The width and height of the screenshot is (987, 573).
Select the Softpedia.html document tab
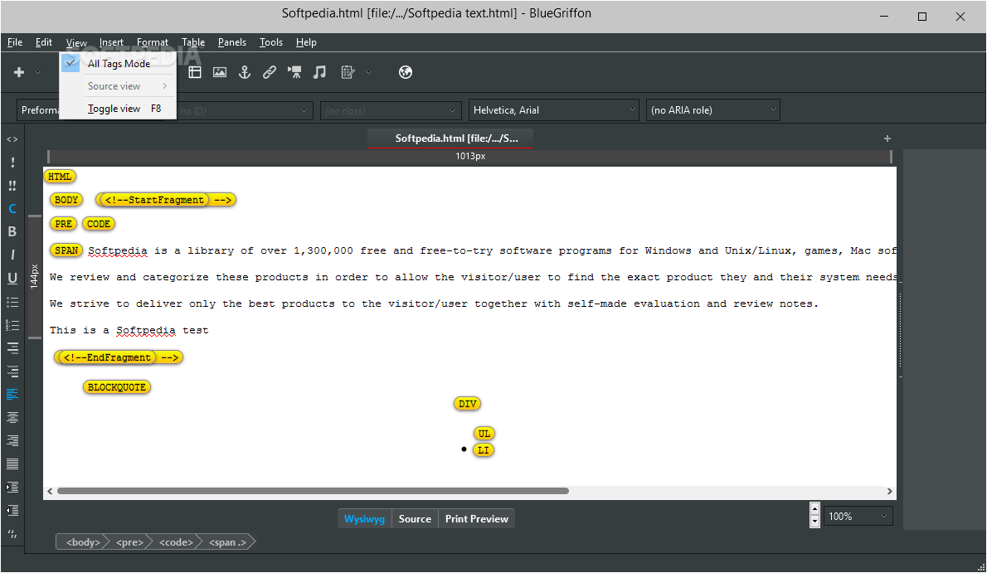pyautogui.click(x=450, y=138)
